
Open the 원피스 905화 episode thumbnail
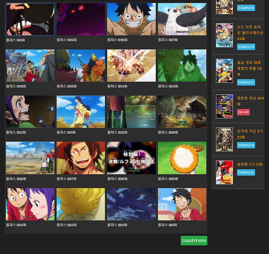pyautogui.click(x=81, y=65)
